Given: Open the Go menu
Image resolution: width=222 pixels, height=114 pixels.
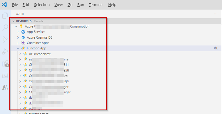Looking at the screenshot, I should pos(70,5).
